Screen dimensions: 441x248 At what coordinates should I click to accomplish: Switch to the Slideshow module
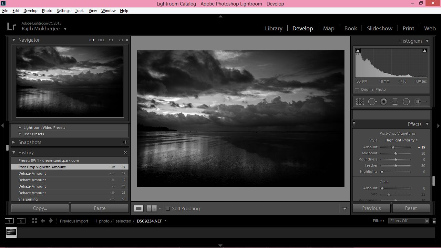pyautogui.click(x=380, y=28)
